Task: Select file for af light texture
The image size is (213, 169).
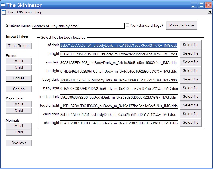Action: tap(190, 53)
